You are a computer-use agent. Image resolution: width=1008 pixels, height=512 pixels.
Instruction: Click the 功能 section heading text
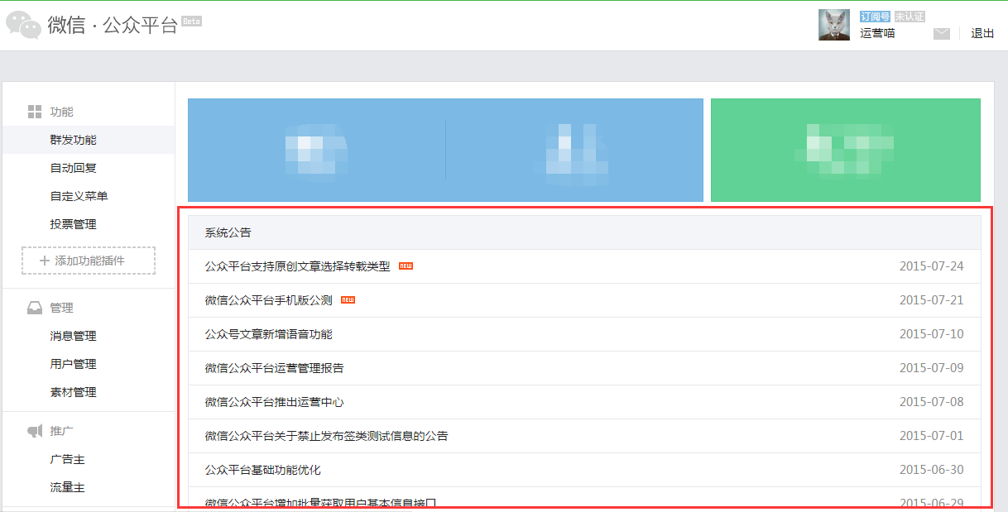[x=62, y=112]
